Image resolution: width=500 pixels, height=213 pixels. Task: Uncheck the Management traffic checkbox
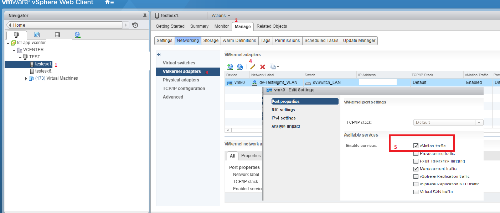(416, 169)
